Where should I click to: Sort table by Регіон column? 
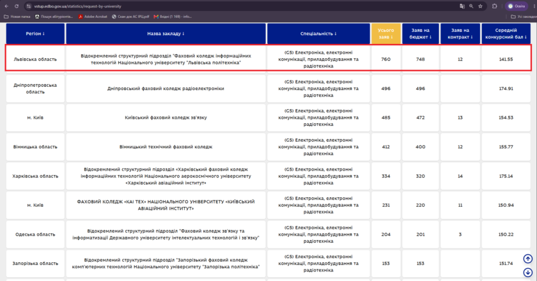[x=35, y=34]
